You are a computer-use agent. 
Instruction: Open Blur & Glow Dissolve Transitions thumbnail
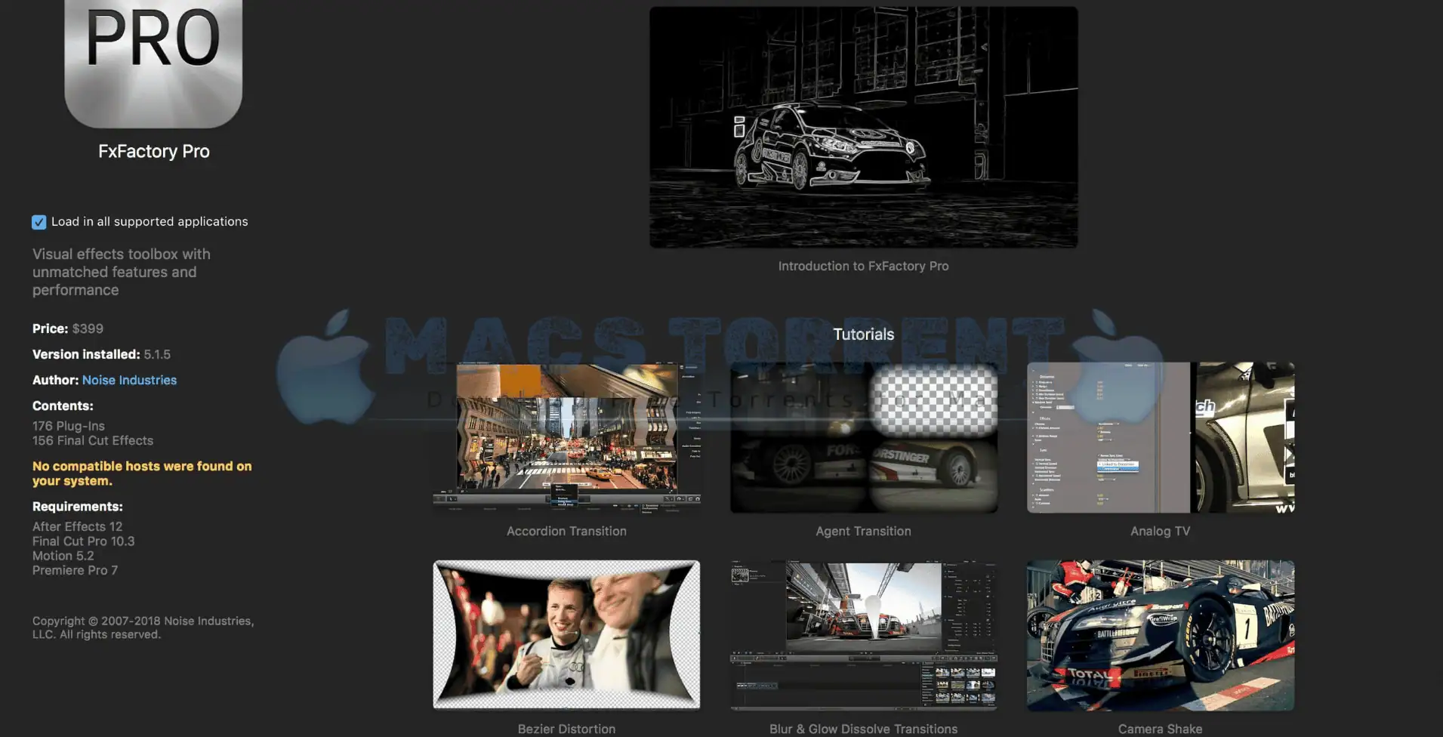coord(864,635)
